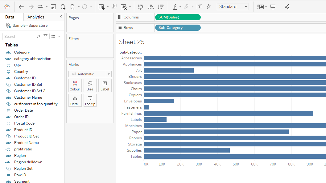Duplicate the current worksheet
326x183 pixels.
(x=114, y=7)
